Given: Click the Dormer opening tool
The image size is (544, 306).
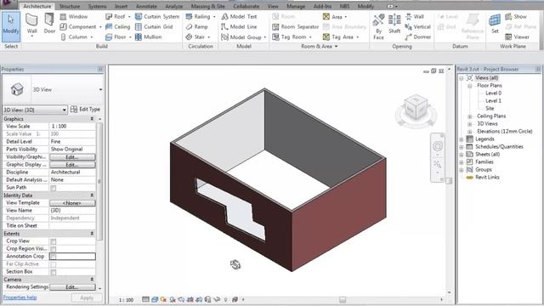Looking at the screenshot, I should click(418, 37).
